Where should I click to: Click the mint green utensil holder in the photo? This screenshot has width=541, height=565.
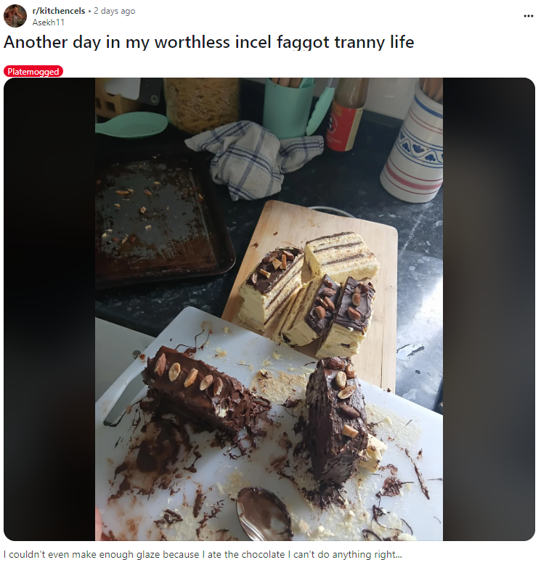click(x=288, y=107)
